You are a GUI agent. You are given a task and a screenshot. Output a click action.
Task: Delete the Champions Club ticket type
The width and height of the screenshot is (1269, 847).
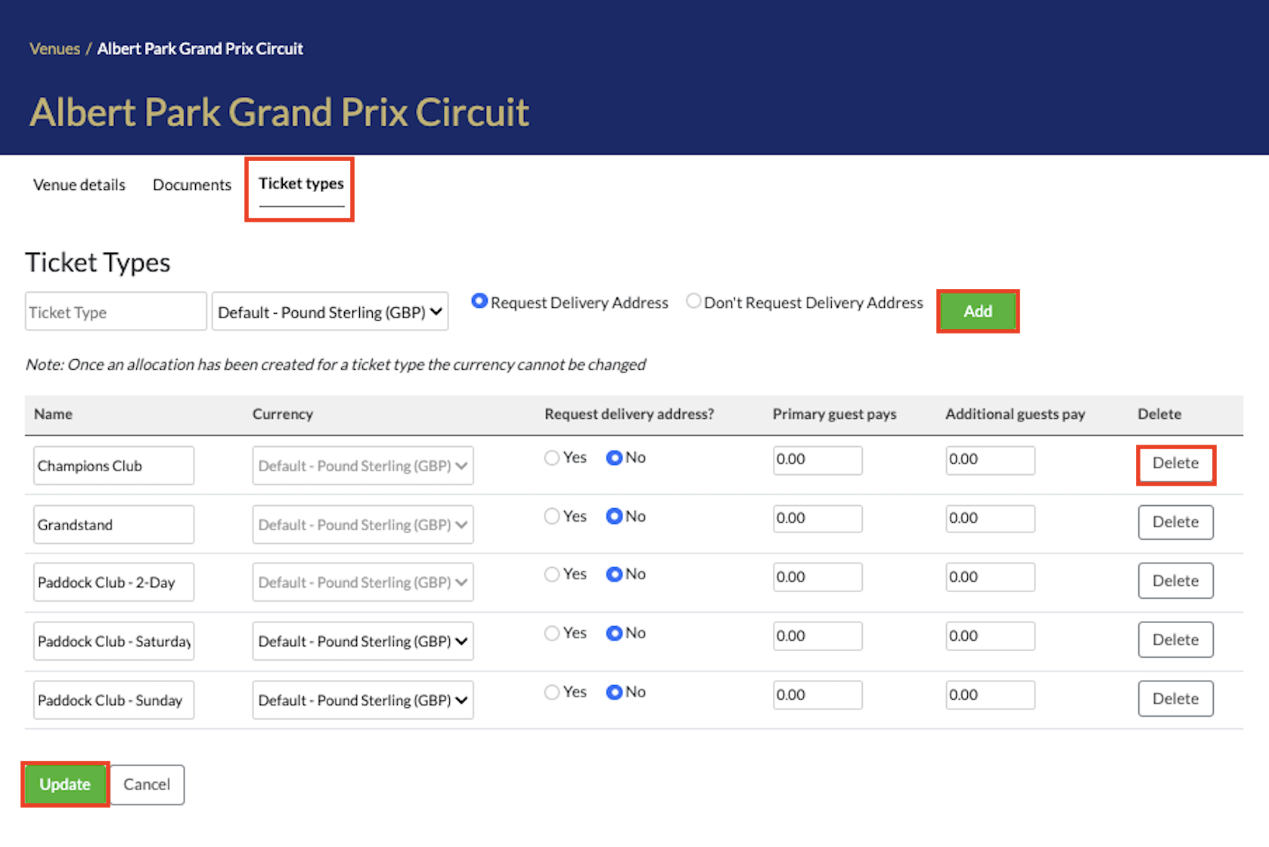pos(1176,464)
